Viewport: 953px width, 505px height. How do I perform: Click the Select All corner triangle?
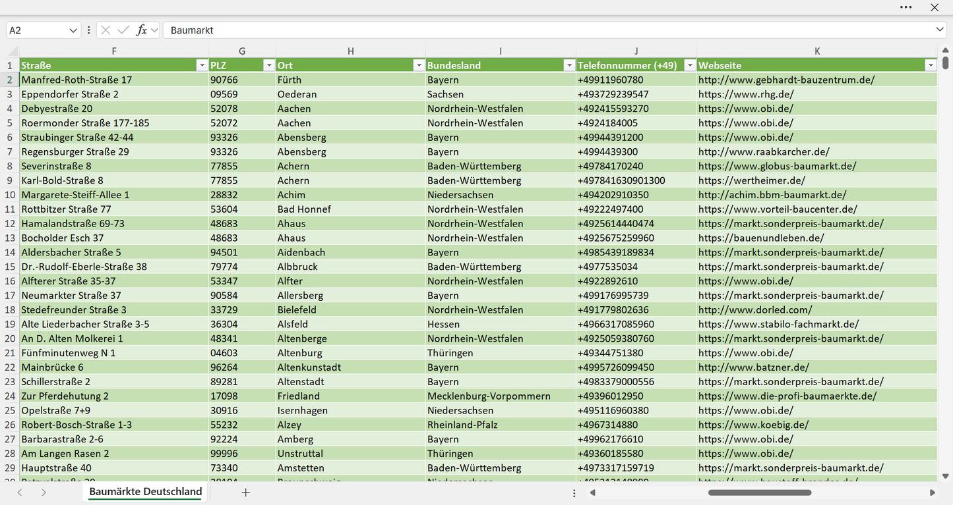click(x=13, y=51)
